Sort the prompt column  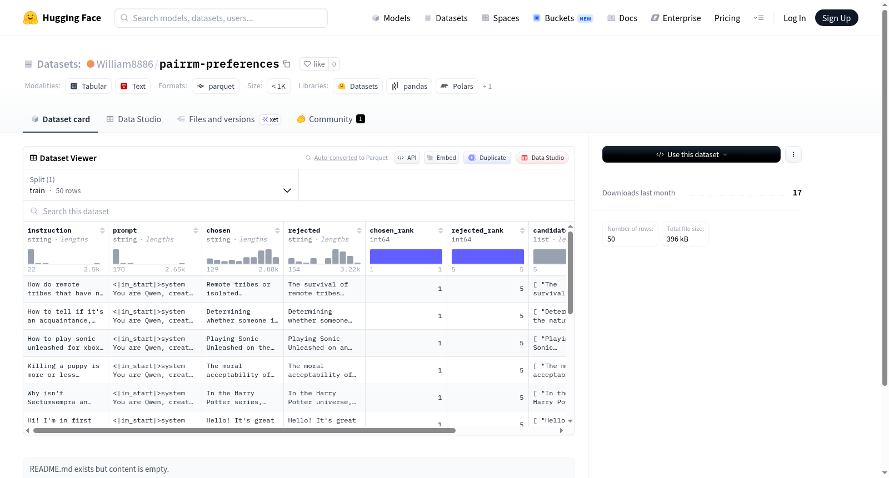coord(196,230)
